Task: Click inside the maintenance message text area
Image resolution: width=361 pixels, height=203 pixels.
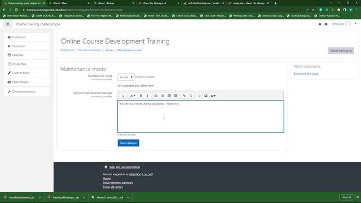Action: [x=201, y=117]
